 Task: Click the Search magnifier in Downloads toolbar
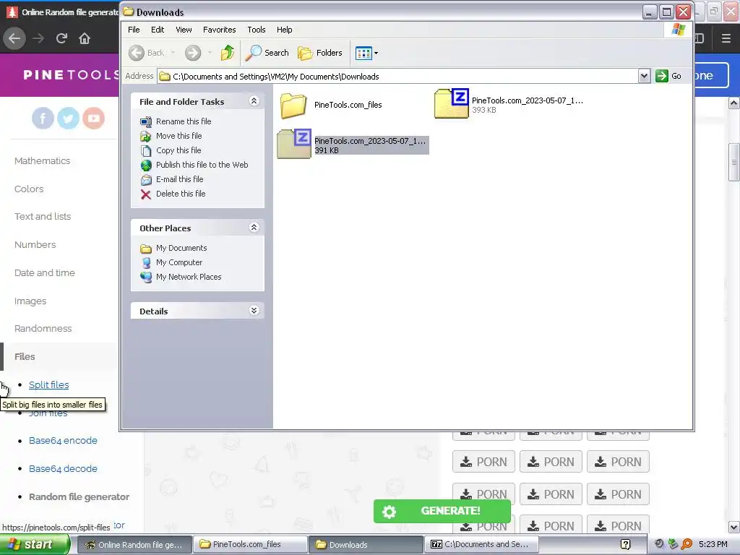267,52
